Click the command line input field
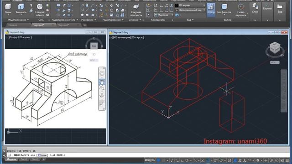The height and width of the screenshot is (164, 292). pyautogui.click(x=148, y=155)
